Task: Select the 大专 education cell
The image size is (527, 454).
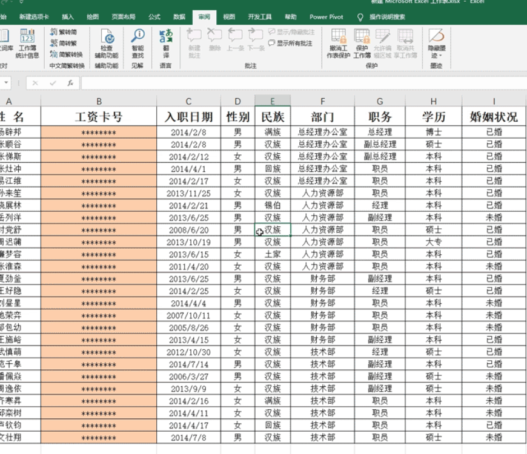Action: click(x=434, y=242)
